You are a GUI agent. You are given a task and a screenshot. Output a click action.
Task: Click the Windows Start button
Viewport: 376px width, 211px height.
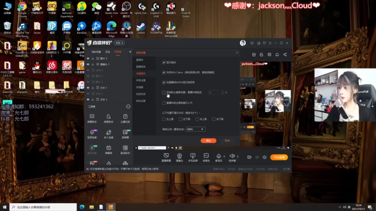tap(5, 207)
